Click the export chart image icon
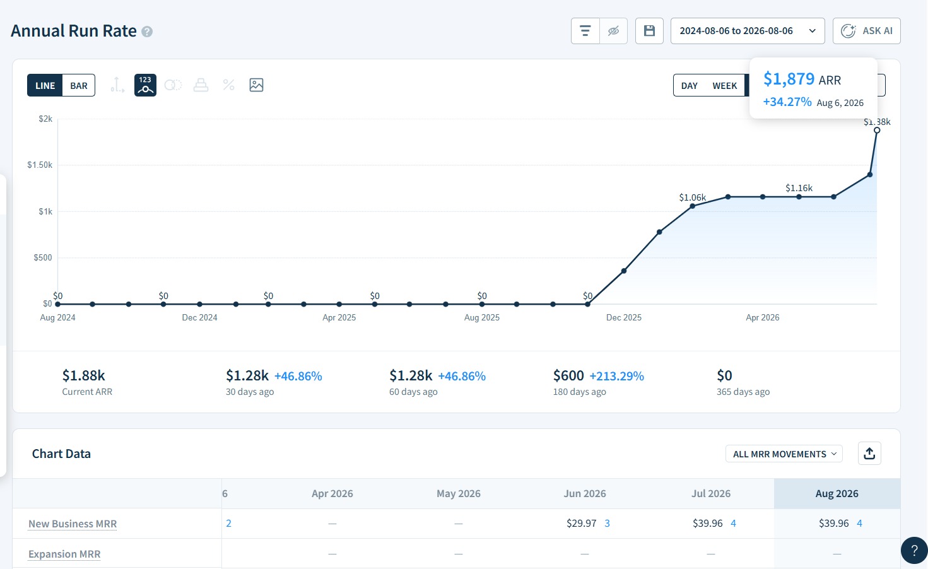The height and width of the screenshot is (569, 928). pyautogui.click(x=256, y=85)
